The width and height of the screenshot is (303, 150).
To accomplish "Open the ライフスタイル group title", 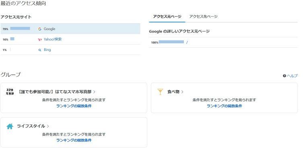I will pos(31,126).
